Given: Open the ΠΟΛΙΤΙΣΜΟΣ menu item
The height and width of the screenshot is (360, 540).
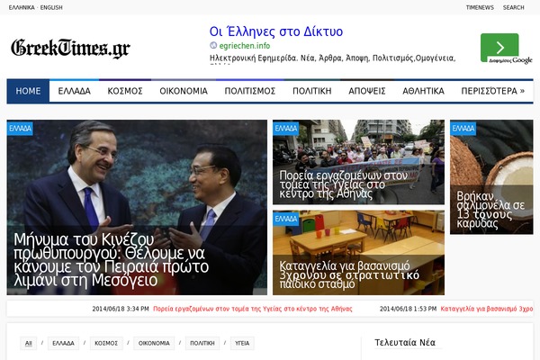Looking at the screenshot, I should (x=250, y=91).
